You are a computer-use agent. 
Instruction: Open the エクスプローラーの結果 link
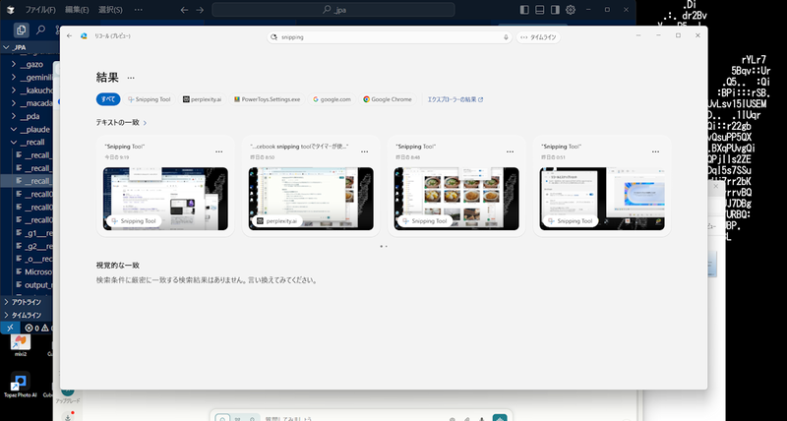(x=454, y=99)
